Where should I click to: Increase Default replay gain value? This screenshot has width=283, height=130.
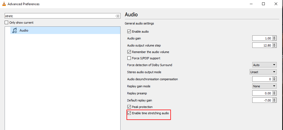click(x=274, y=99)
